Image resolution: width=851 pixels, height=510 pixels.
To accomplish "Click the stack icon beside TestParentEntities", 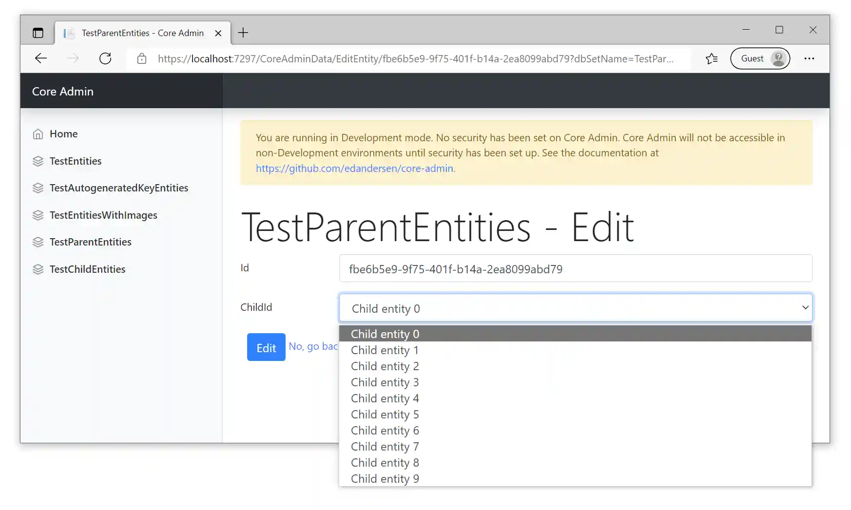I will 39,242.
